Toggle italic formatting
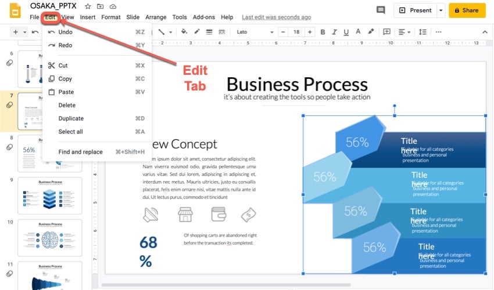 tap(334, 32)
